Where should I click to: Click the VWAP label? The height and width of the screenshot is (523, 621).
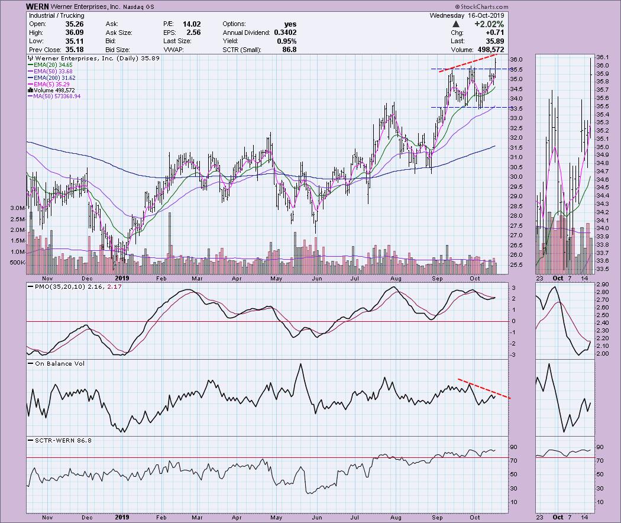[173, 50]
